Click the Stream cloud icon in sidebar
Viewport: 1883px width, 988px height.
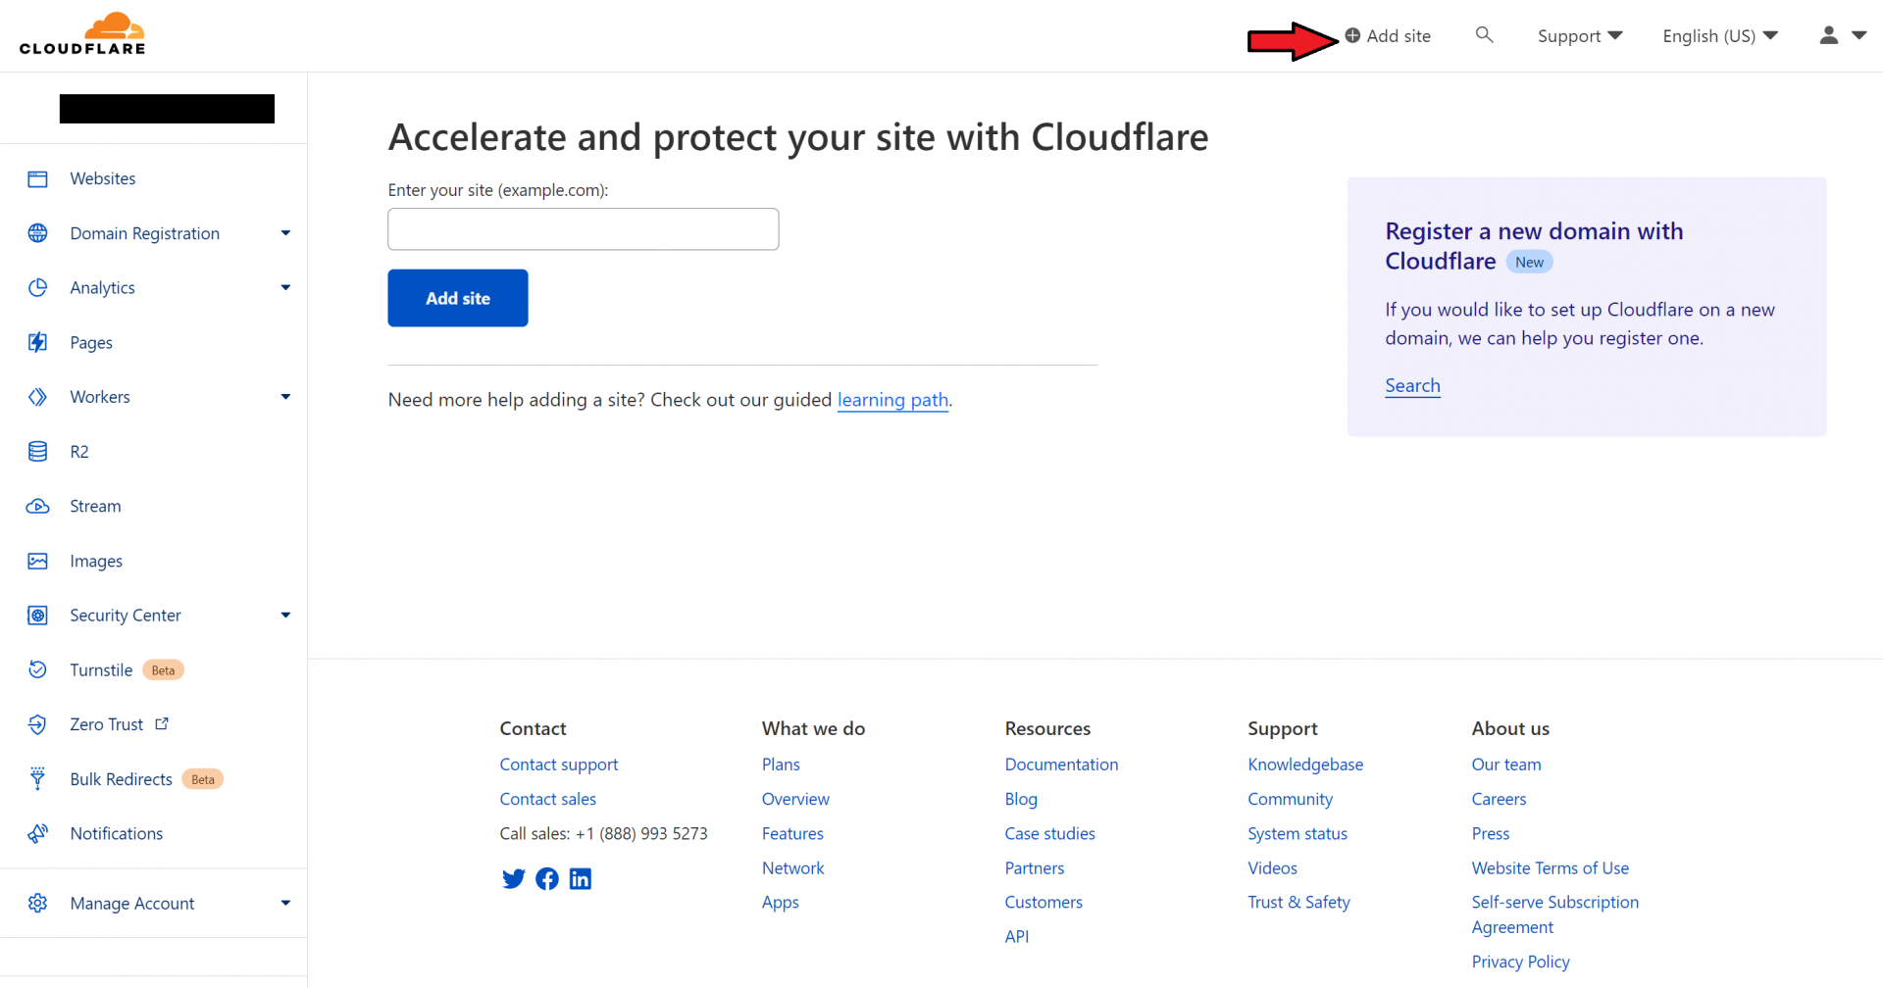tap(38, 507)
